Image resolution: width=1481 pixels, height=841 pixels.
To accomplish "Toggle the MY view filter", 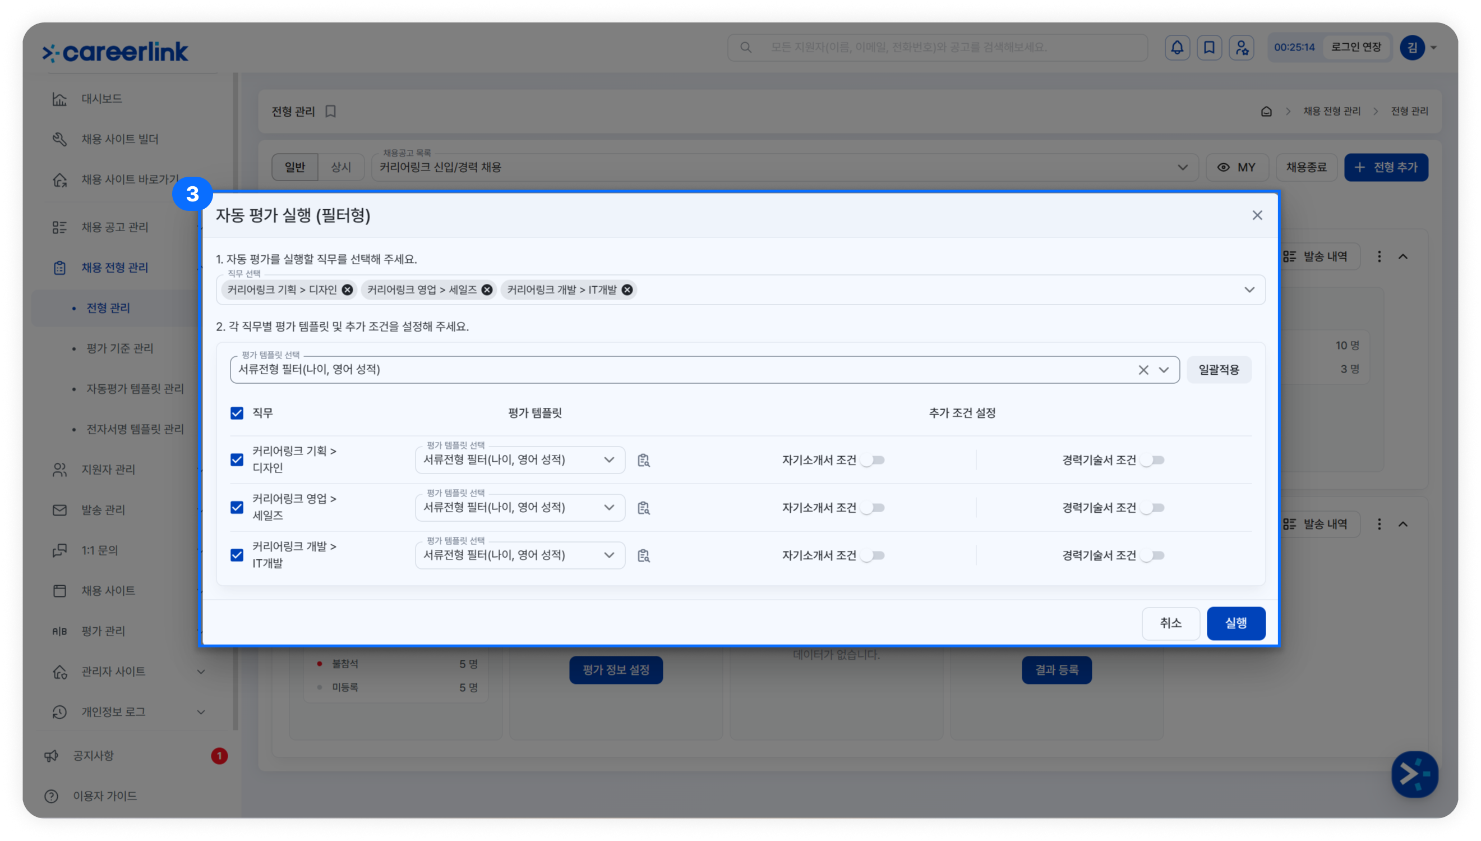I will [x=1237, y=168].
